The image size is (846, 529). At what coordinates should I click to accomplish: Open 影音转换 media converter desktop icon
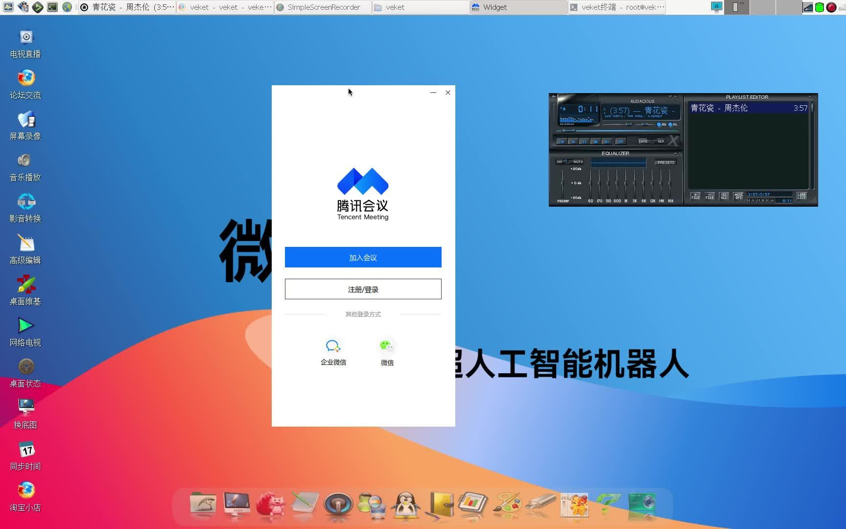pyautogui.click(x=25, y=209)
